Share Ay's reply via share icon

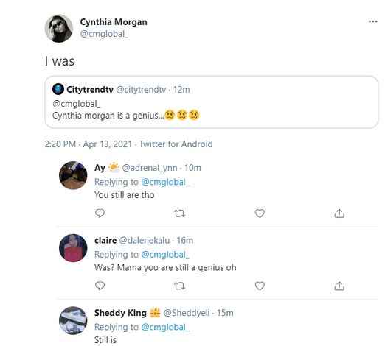pyautogui.click(x=339, y=213)
